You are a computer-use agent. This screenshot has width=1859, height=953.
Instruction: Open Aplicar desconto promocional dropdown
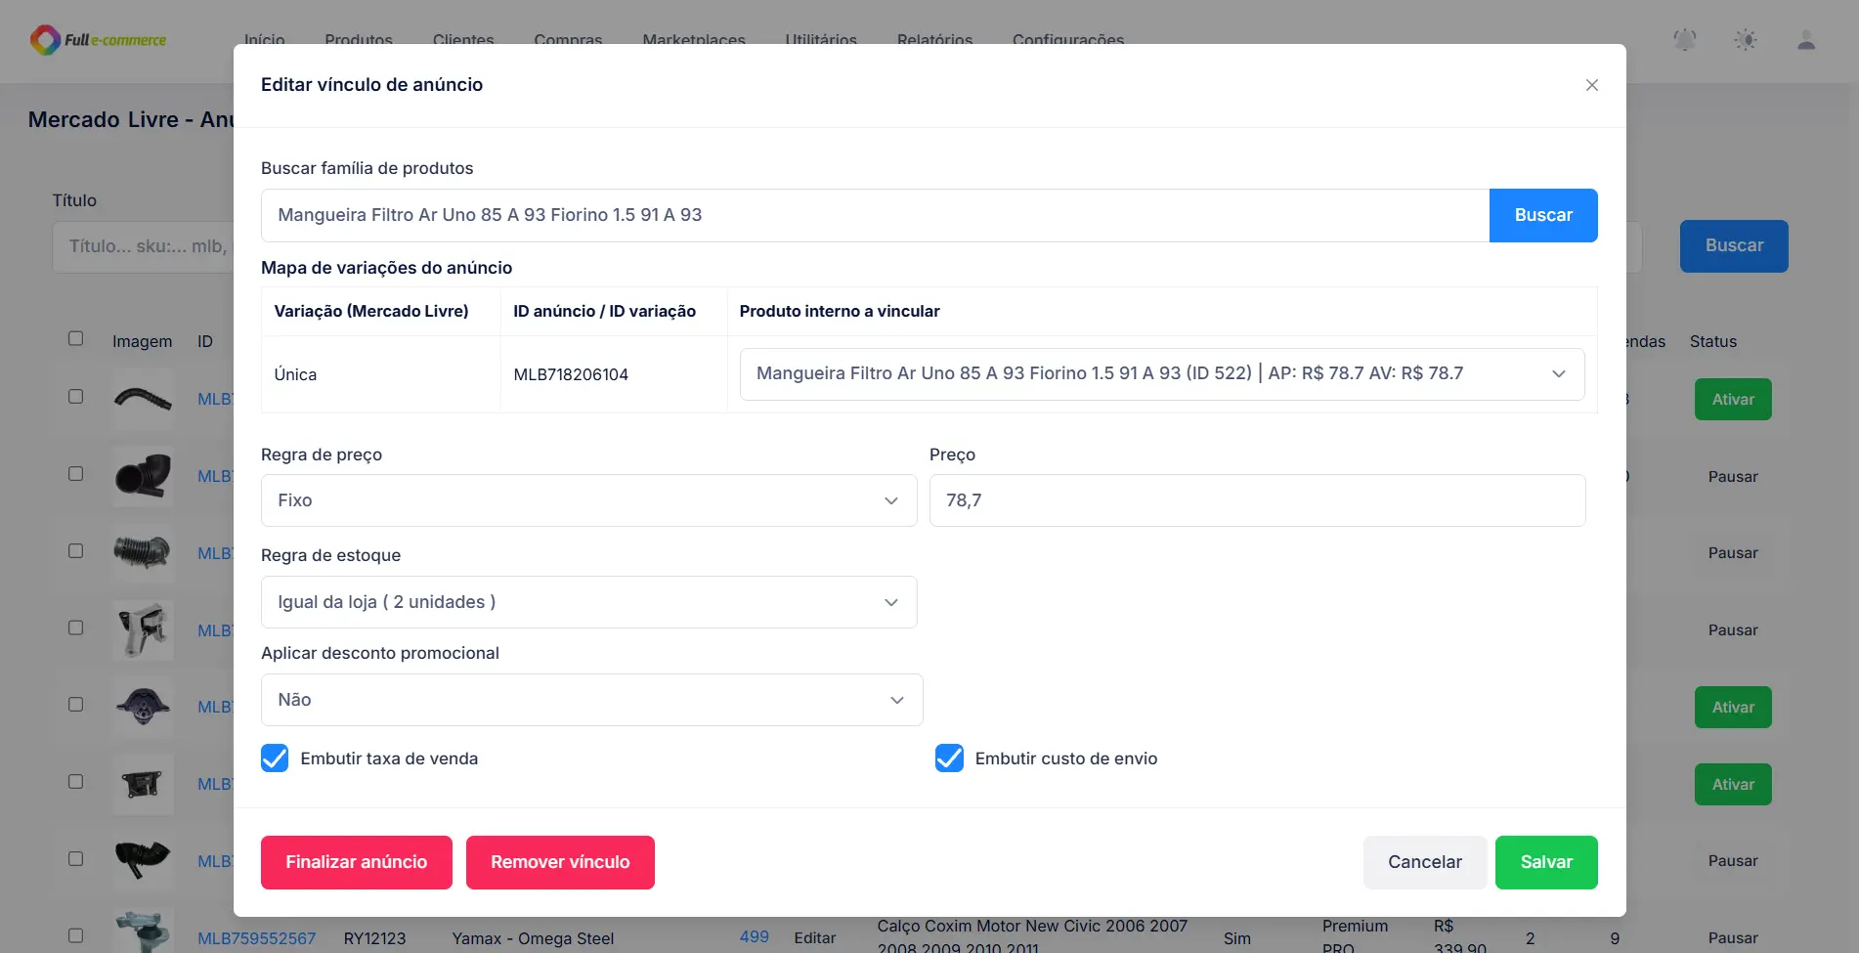pyautogui.click(x=591, y=700)
